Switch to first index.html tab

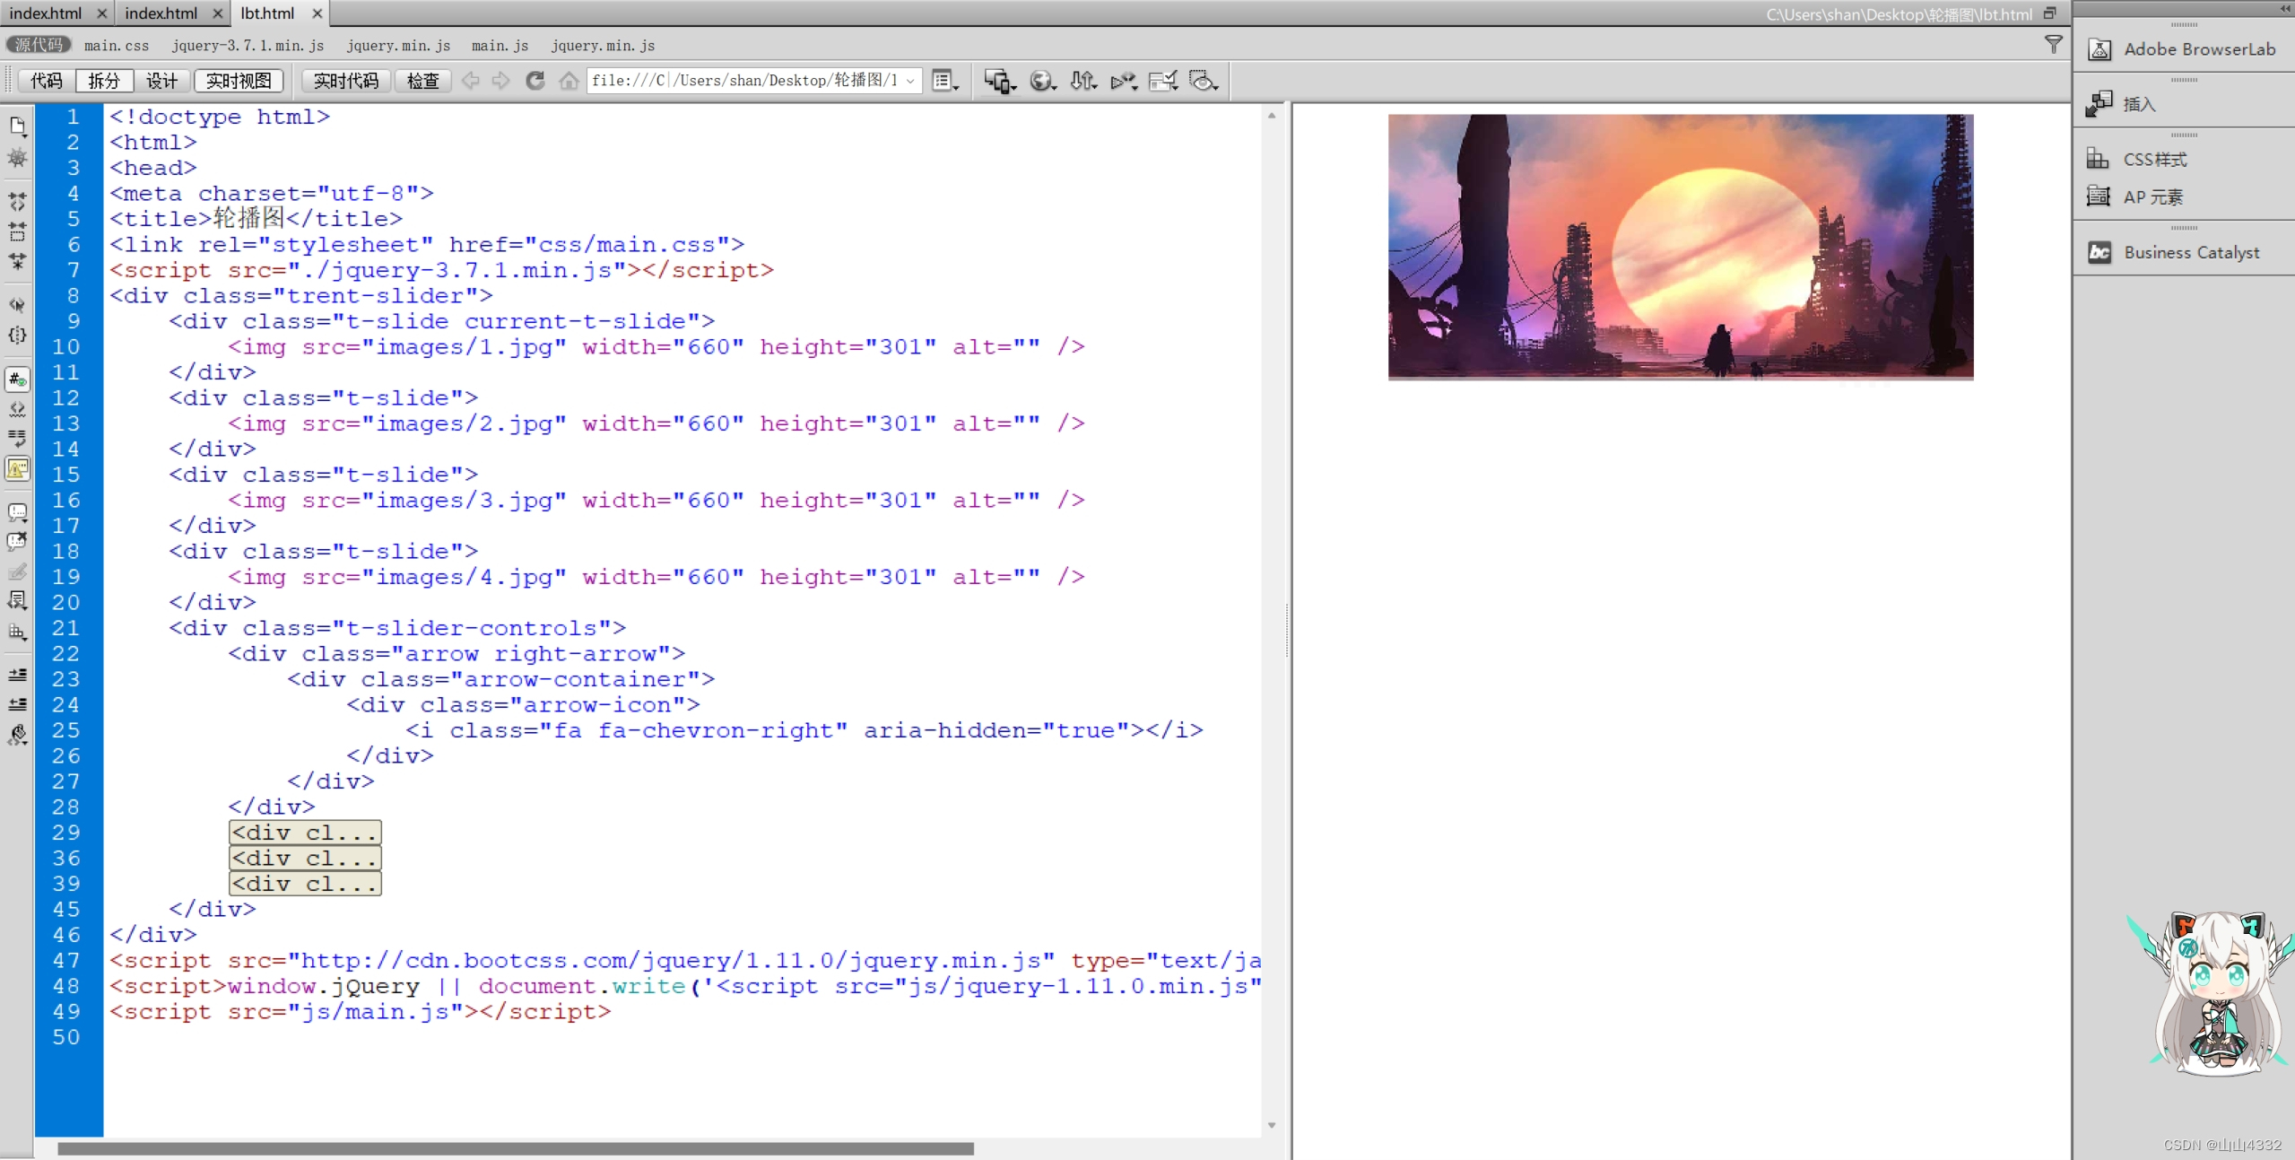45,13
